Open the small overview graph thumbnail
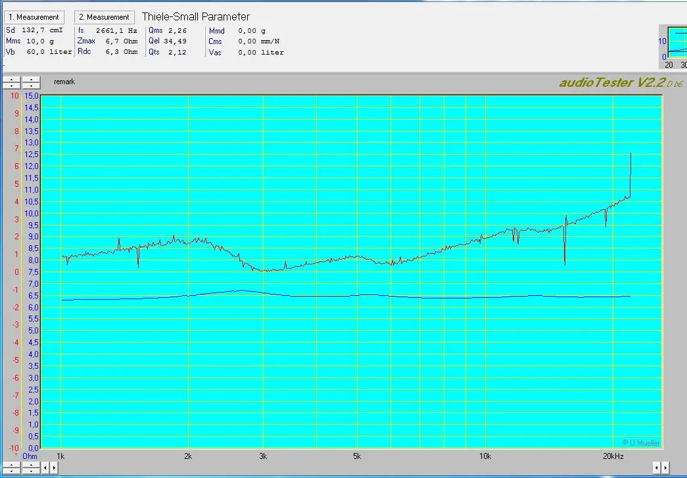687x478 pixels. pyautogui.click(x=676, y=47)
